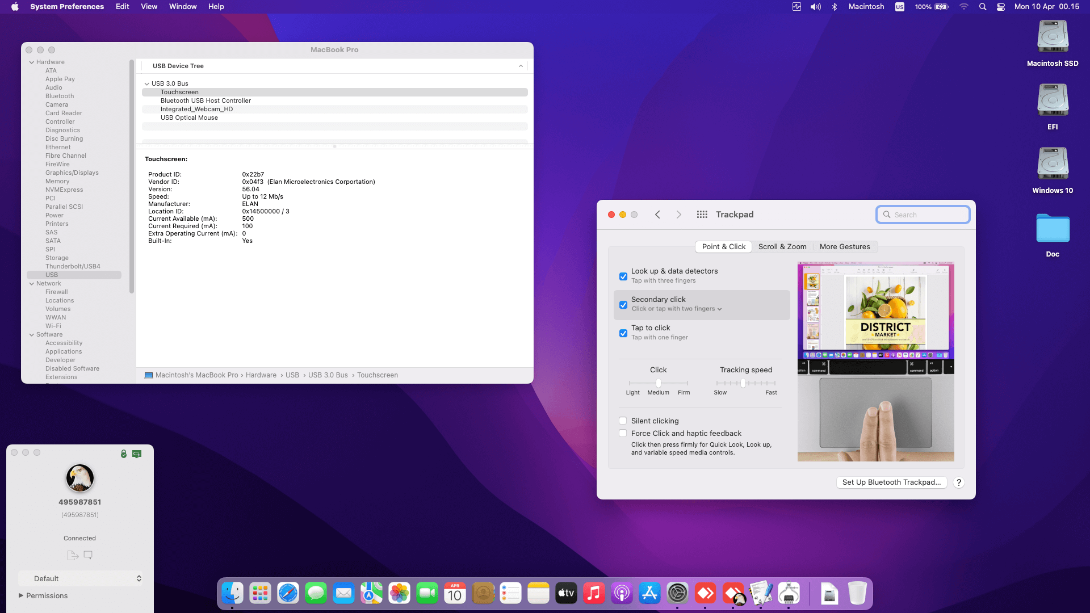The width and height of the screenshot is (1090, 613).
Task: Open the Window menu in the menu bar
Action: (x=182, y=7)
